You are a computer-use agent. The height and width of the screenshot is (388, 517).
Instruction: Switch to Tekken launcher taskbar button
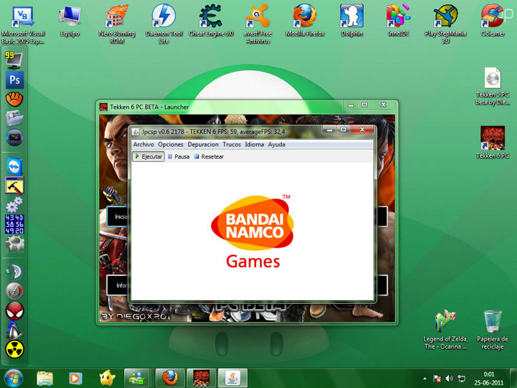click(x=201, y=378)
